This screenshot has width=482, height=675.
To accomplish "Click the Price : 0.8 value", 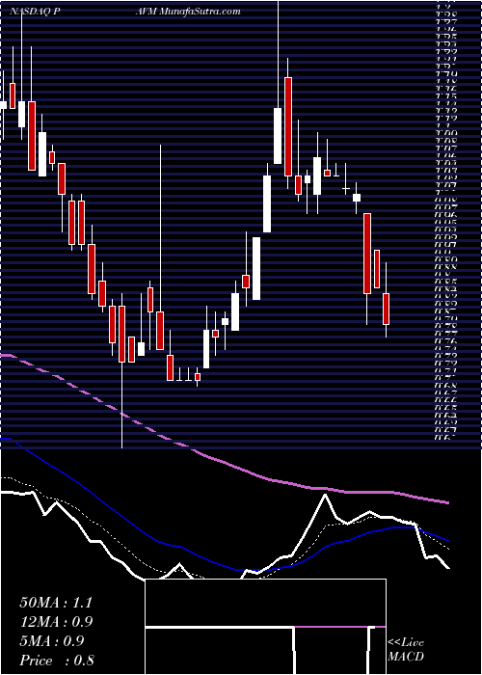I will click(x=57, y=661).
